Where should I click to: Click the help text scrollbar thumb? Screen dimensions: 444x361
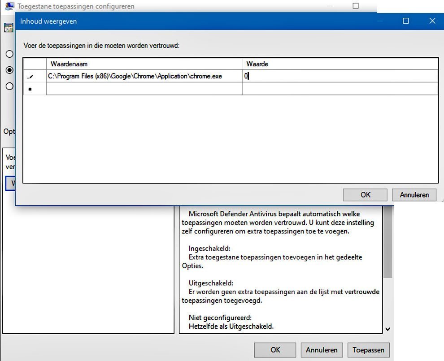pyautogui.click(x=387, y=242)
